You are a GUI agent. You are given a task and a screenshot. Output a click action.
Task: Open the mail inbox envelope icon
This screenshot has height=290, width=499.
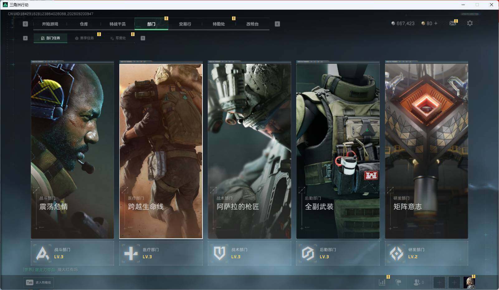pos(453,23)
